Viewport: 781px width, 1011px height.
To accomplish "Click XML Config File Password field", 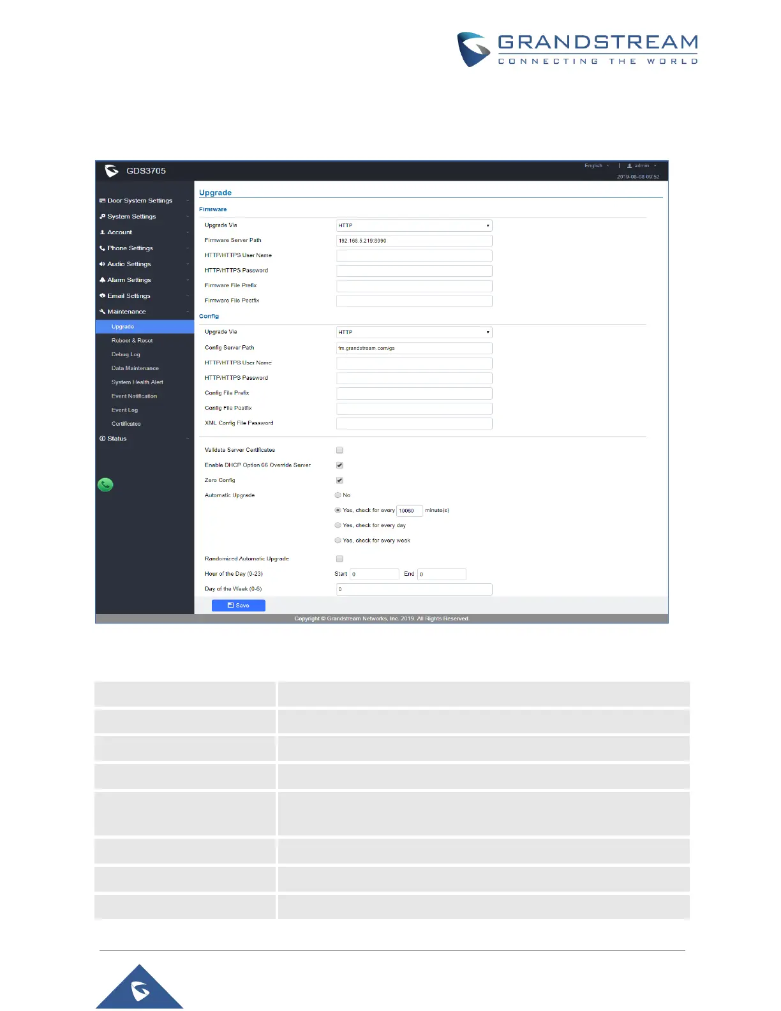I will click(414, 423).
